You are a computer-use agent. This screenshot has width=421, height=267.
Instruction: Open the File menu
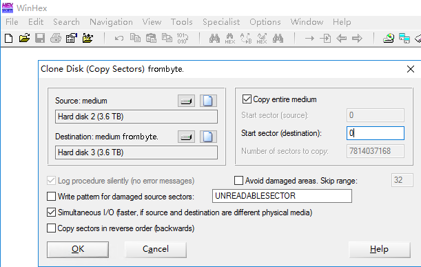(12, 22)
